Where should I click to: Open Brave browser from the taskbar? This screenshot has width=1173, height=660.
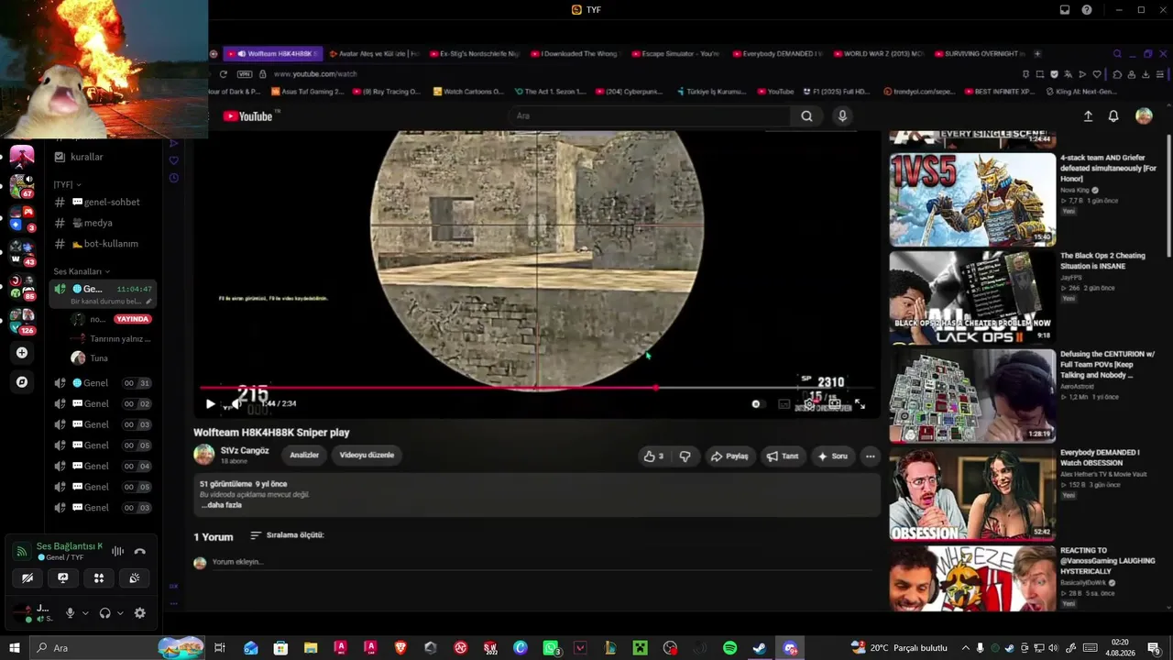pos(400,648)
